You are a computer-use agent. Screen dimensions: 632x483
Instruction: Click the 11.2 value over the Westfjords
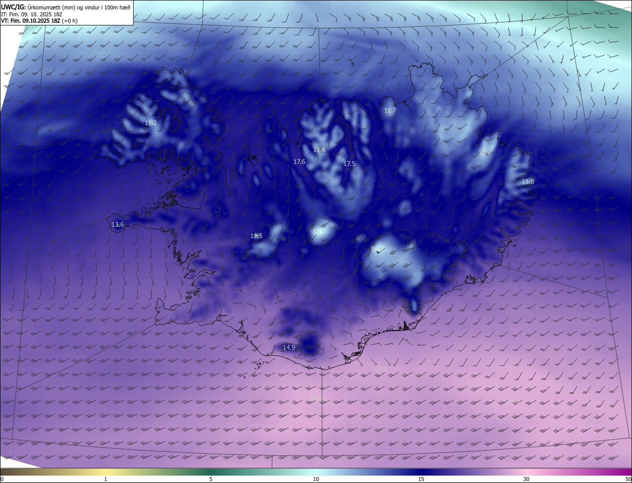pos(151,122)
